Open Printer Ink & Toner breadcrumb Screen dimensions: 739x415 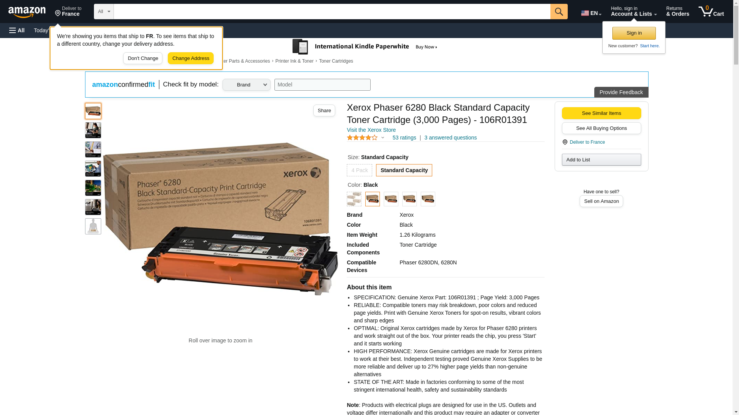point(294,61)
